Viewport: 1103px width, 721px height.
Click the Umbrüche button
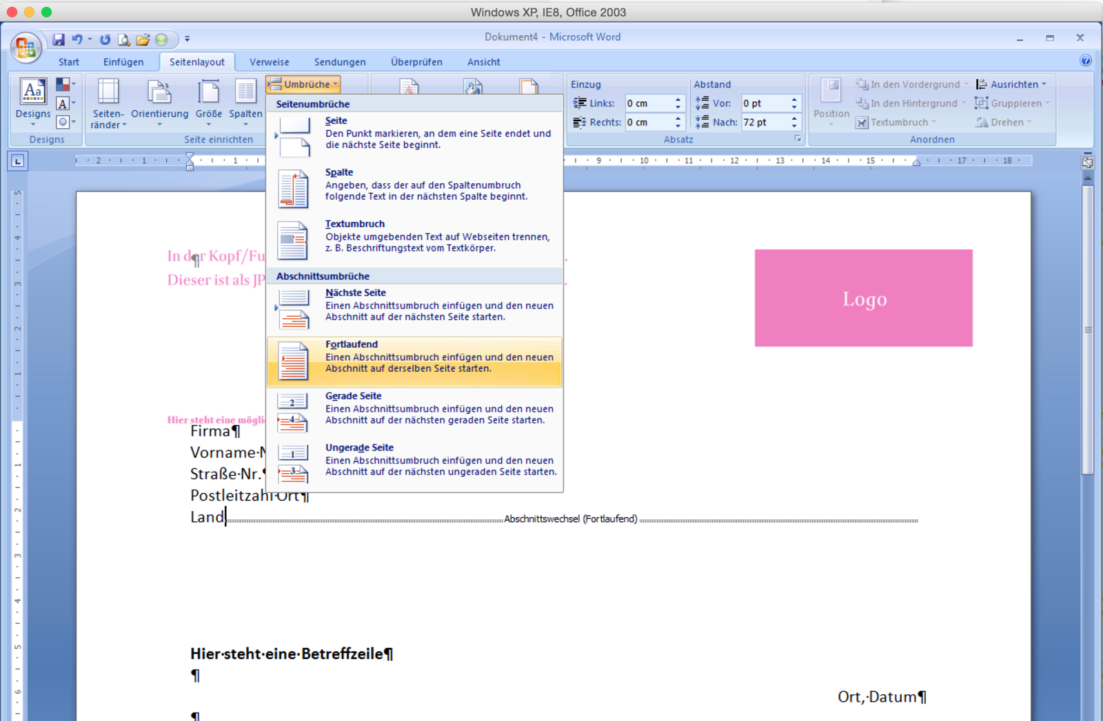303,84
